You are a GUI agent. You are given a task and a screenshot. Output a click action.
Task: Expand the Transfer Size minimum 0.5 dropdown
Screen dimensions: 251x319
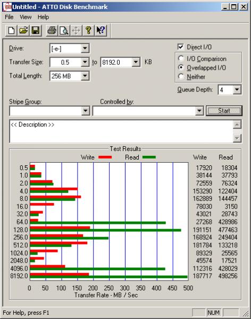pyautogui.click(x=85, y=62)
